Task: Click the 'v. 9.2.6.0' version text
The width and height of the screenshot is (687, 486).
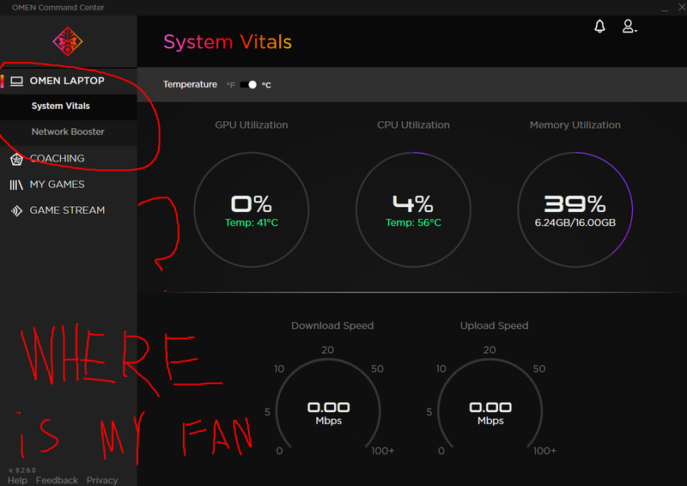Action: pyautogui.click(x=22, y=471)
